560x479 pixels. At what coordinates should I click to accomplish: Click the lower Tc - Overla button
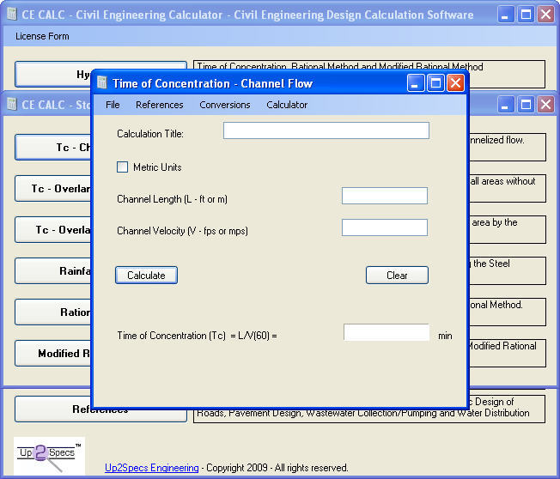click(53, 230)
